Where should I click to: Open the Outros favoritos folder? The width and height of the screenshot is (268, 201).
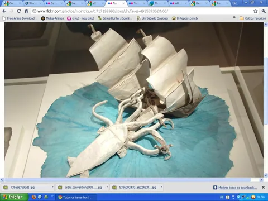pyautogui.click(x=252, y=18)
